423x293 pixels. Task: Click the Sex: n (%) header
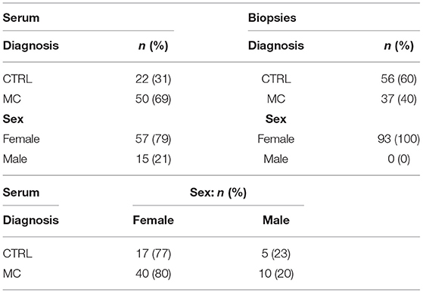(x=218, y=193)
